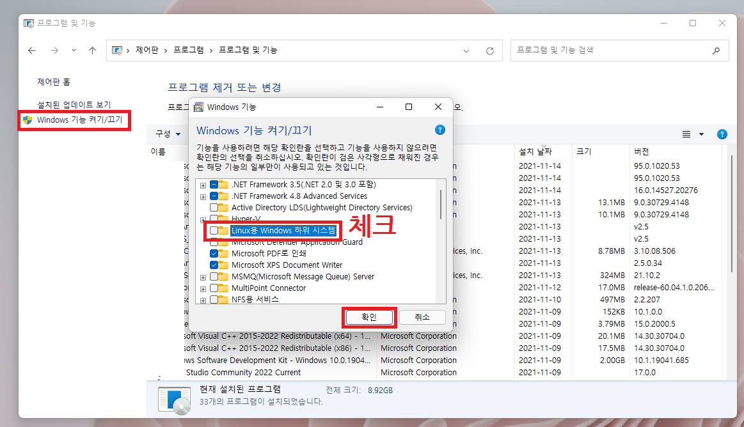The image size is (744, 427).
Task: Open the 제어판 홈 link
Action: (54, 82)
